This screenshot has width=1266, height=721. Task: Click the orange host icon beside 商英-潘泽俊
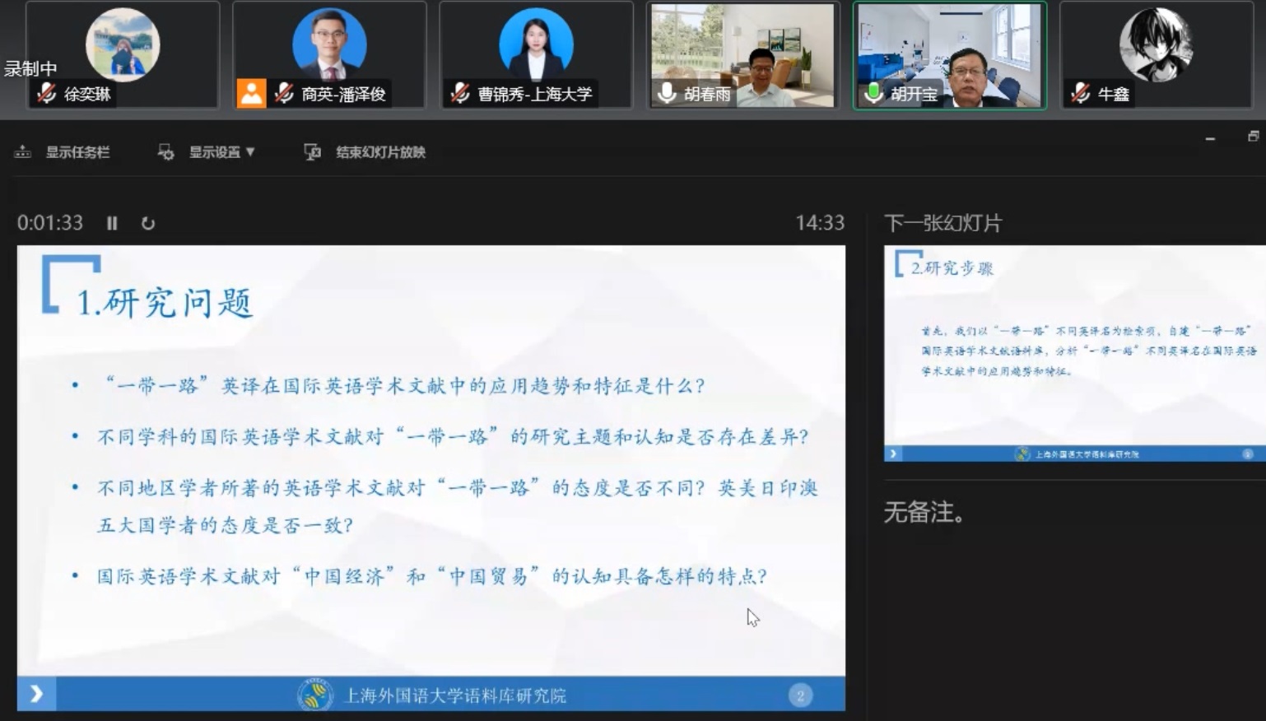coord(251,94)
